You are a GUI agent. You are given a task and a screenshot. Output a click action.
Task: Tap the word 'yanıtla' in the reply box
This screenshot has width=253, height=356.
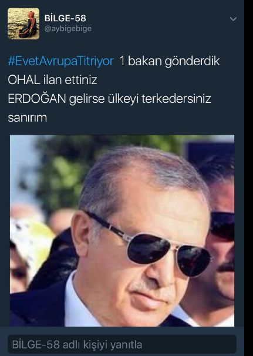(x=126, y=345)
